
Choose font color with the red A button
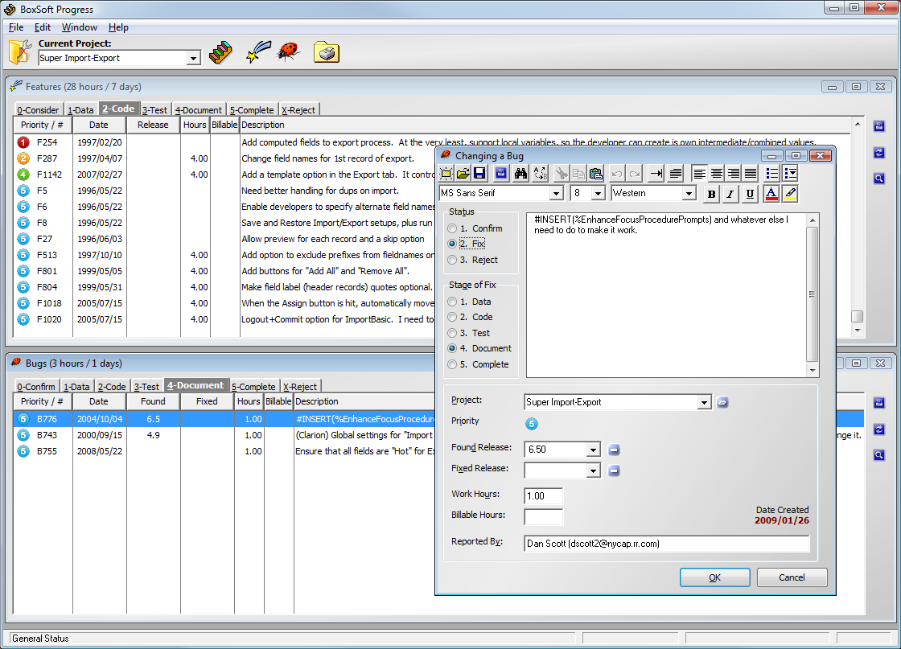tap(771, 194)
